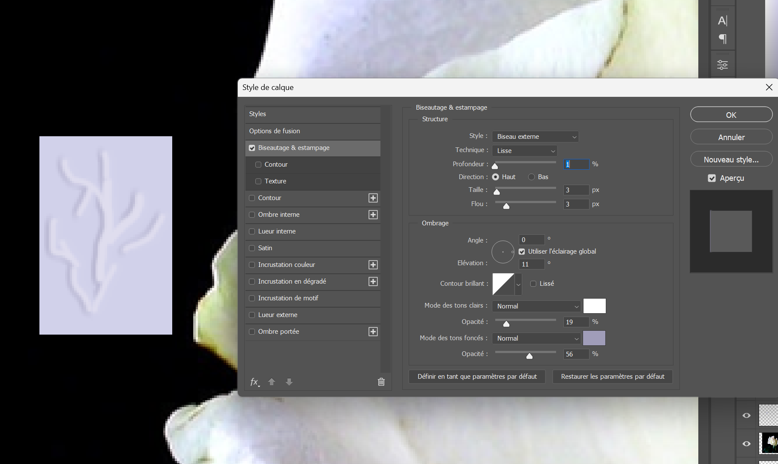
Task: Open the Character panel icon
Action: point(722,21)
